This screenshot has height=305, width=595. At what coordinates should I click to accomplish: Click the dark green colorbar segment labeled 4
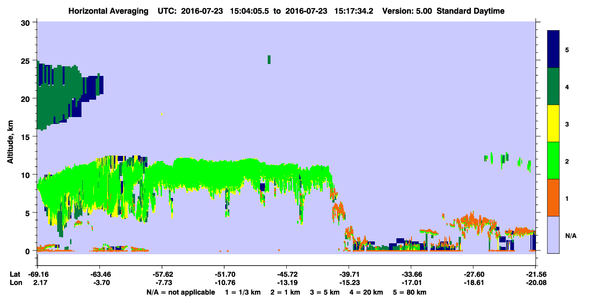(553, 86)
